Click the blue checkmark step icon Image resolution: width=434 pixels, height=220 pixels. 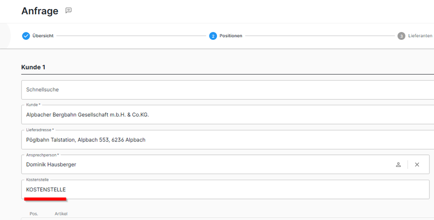[26, 36]
